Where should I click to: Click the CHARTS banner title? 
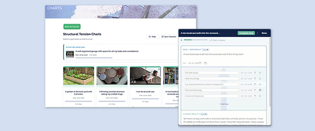[x=54, y=8]
